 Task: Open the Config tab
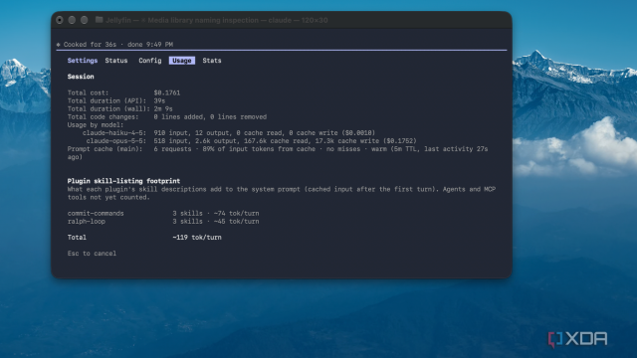150,61
